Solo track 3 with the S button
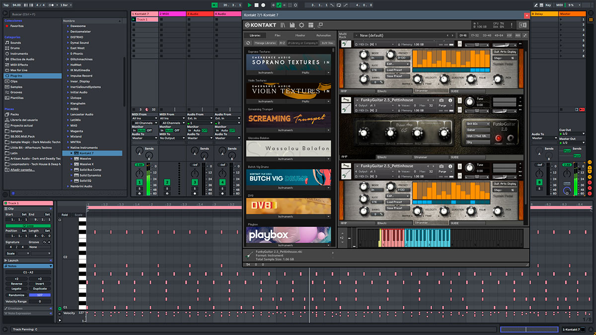 click(195, 189)
